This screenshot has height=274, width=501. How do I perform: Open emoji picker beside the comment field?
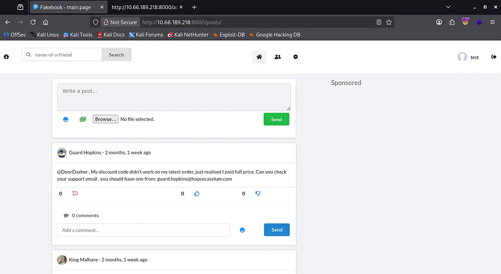click(242, 230)
